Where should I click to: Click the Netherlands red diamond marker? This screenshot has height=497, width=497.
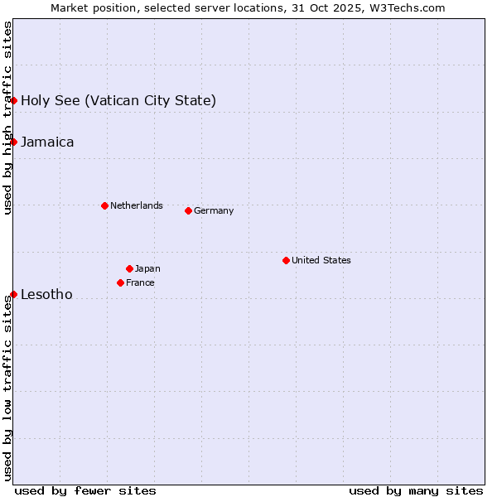[x=104, y=205]
